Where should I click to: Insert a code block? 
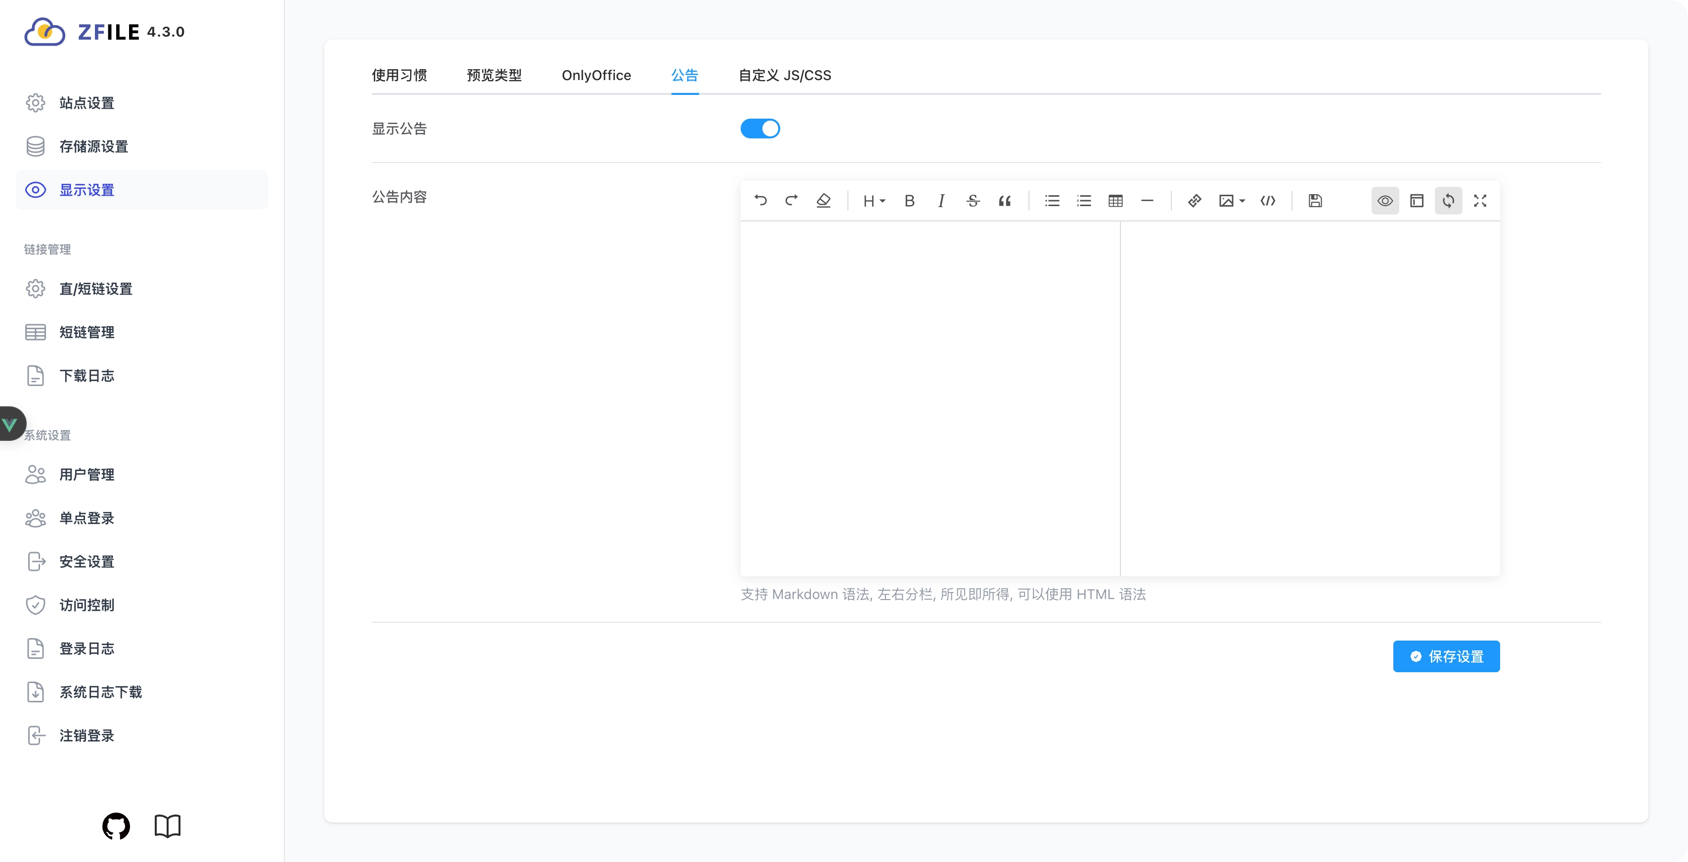pyautogui.click(x=1268, y=201)
